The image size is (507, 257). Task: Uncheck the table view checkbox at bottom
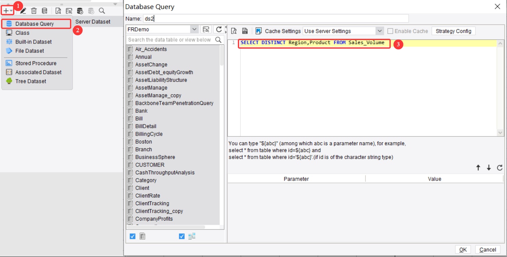pyautogui.click(x=132, y=236)
